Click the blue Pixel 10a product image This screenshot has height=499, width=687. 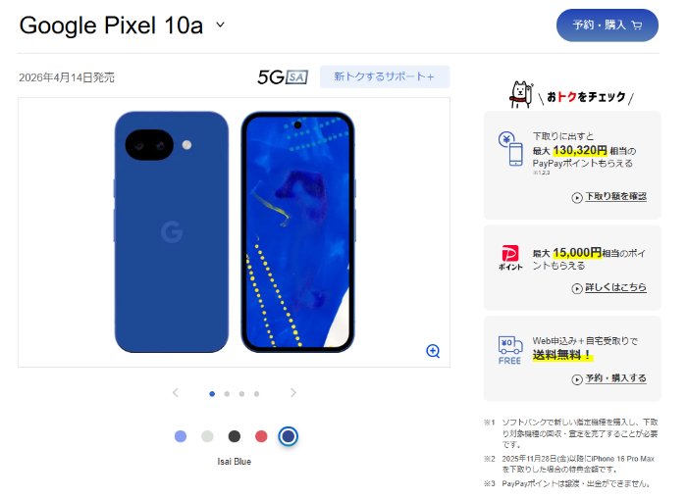[235, 232]
